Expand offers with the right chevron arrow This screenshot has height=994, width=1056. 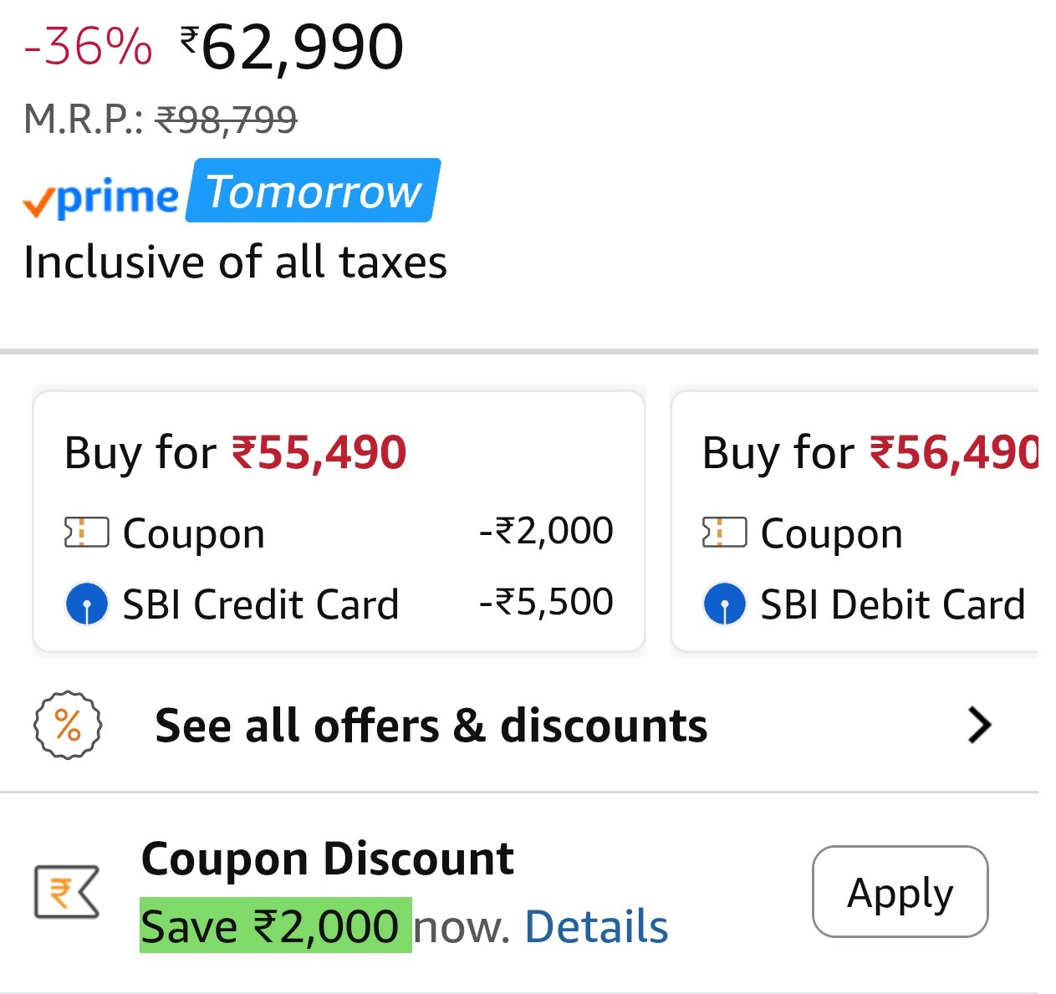coord(979,725)
